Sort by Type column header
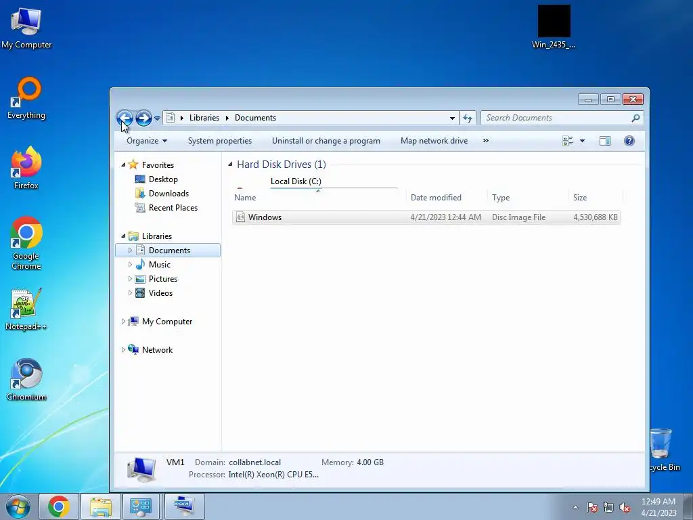The width and height of the screenshot is (693, 520). click(528, 198)
